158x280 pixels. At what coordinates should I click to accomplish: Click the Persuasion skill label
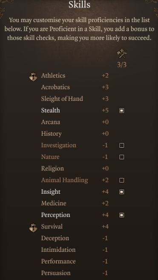[x=56, y=273]
